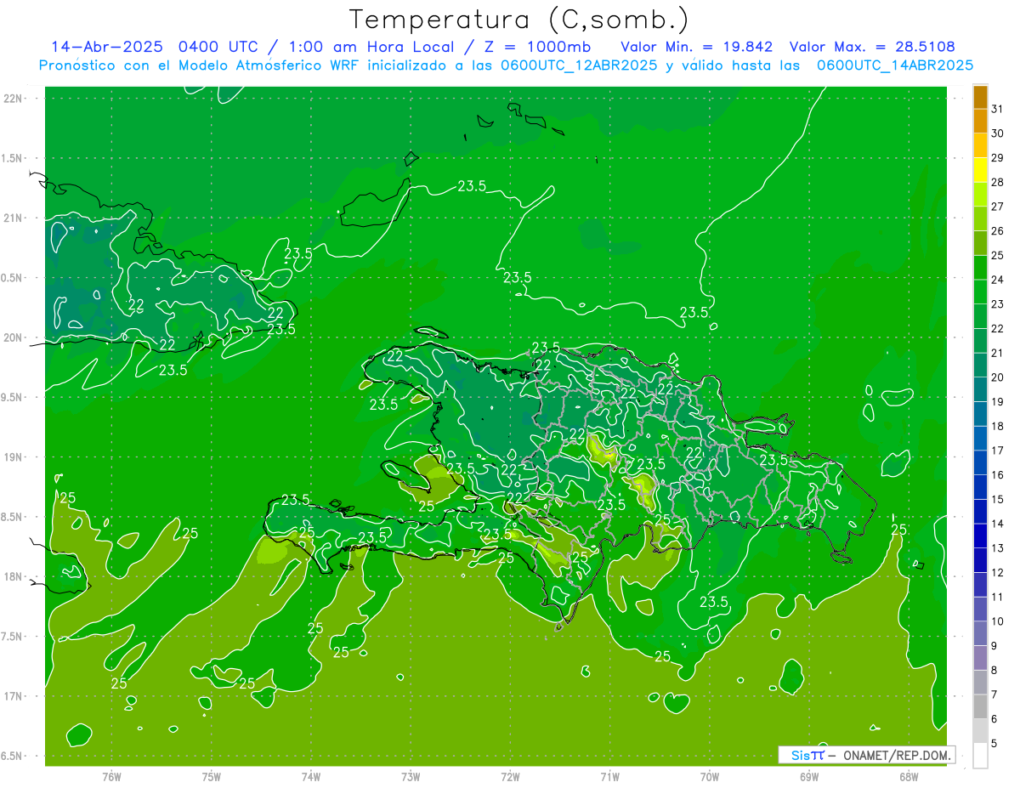Click the colorbar label "21"
This screenshot has width=1020, height=788.
998,353
